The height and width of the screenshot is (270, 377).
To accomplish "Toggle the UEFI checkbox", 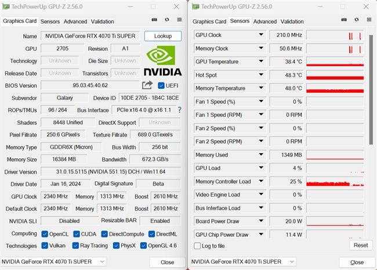I will pyautogui.click(x=161, y=86).
